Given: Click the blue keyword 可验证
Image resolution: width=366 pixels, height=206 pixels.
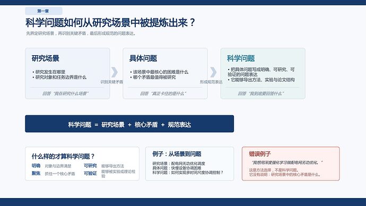Looking at the screenshot, I should click(90, 173).
